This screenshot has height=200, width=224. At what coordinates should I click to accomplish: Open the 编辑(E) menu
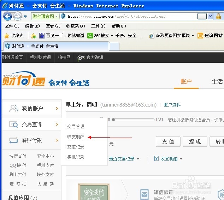pos(33,26)
